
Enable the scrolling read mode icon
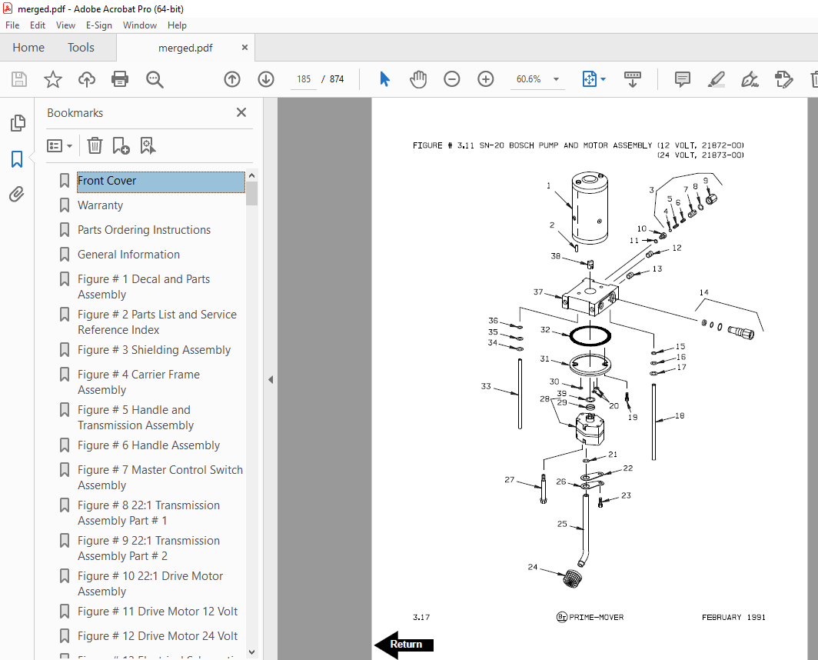click(632, 79)
